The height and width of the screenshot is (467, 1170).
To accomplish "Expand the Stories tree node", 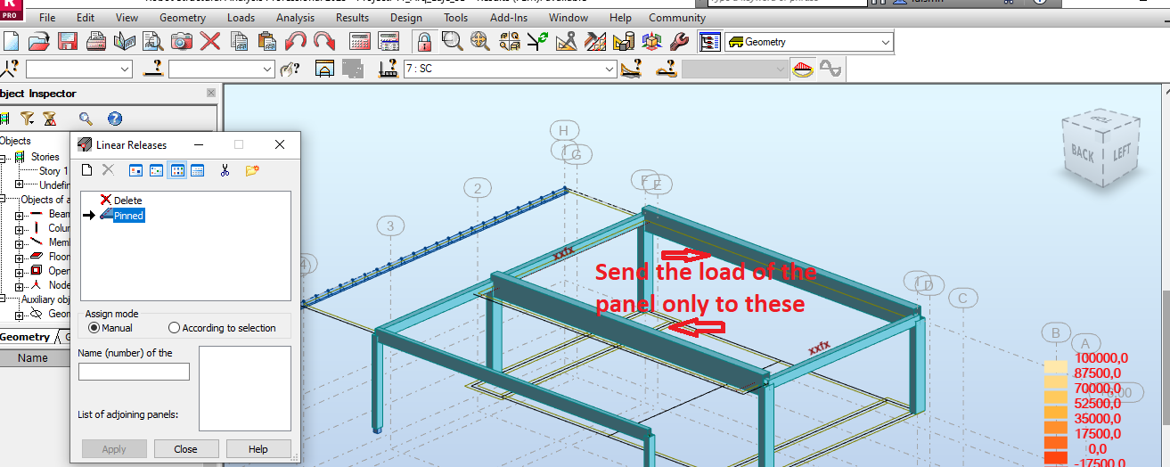I will pos(4,157).
